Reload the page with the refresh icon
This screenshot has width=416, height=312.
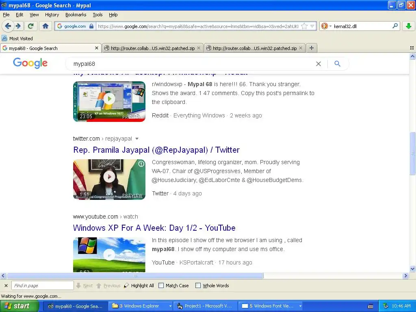(x=30, y=26)
